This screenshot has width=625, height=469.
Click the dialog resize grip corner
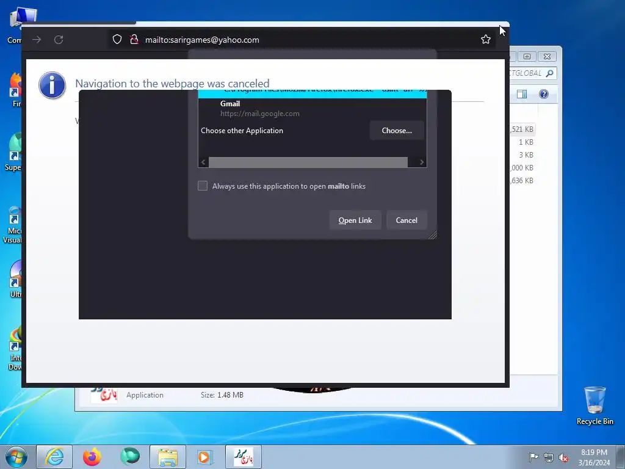coord(432,234)
